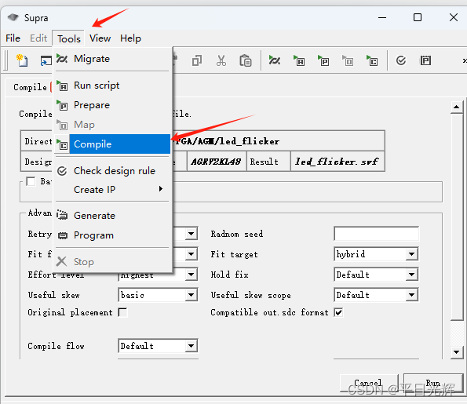Viewport: 467px width, 404px height.
Task: Click the Migrate icon in toolbar
Action: [x=274, y=60]
